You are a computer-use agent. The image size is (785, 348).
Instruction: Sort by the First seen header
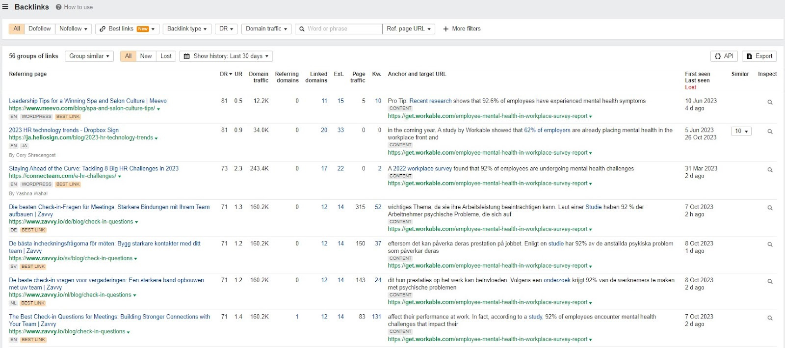coord(698,74)
